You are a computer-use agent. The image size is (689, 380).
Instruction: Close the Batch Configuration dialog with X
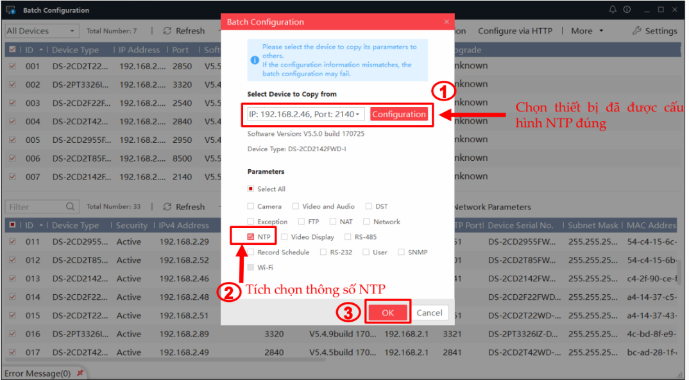tap(447, 22)
